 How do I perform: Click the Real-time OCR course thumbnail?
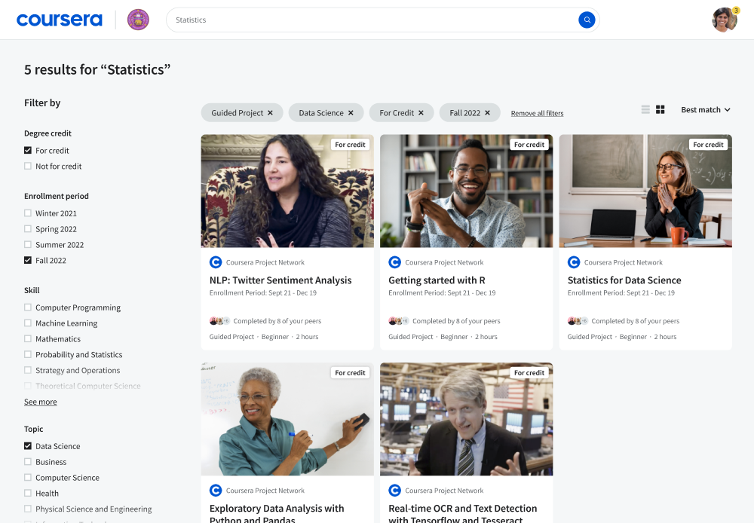coord(467,419)
